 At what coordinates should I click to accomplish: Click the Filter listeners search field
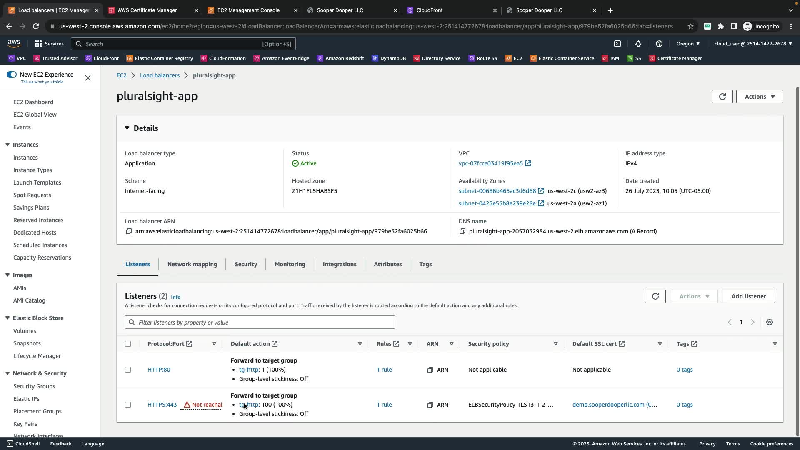[260, 322]
